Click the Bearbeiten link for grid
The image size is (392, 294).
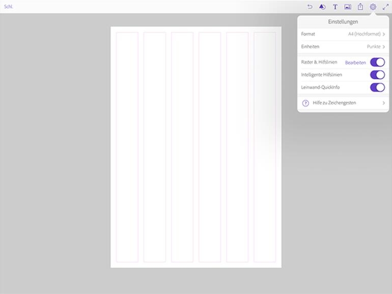355,63
